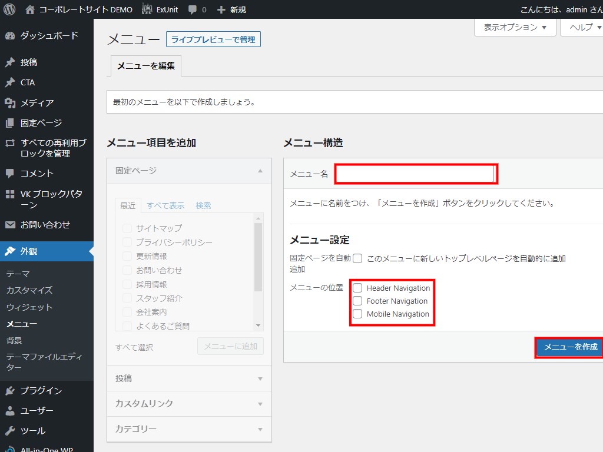Click the ExUnit icon in admin bar
Image resolution: width=603 pixels, height=452 pixels.
pyautogui.click(x=147, y=9)
